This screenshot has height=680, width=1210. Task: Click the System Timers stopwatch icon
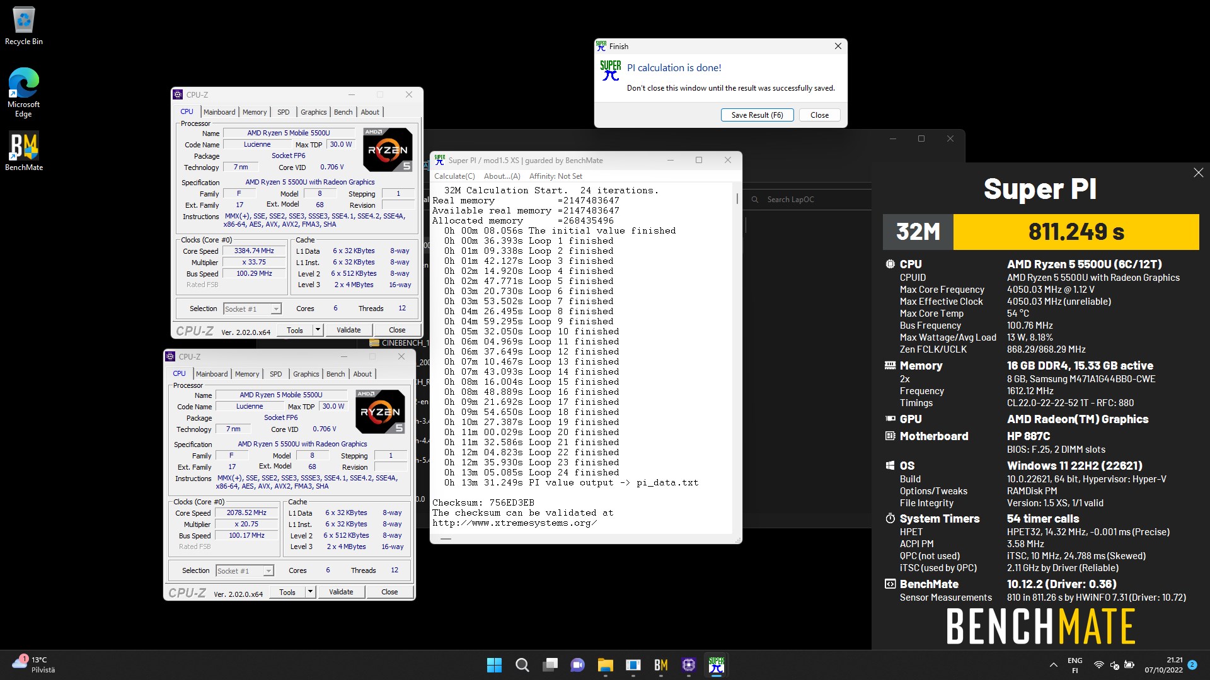pos(890,519)
